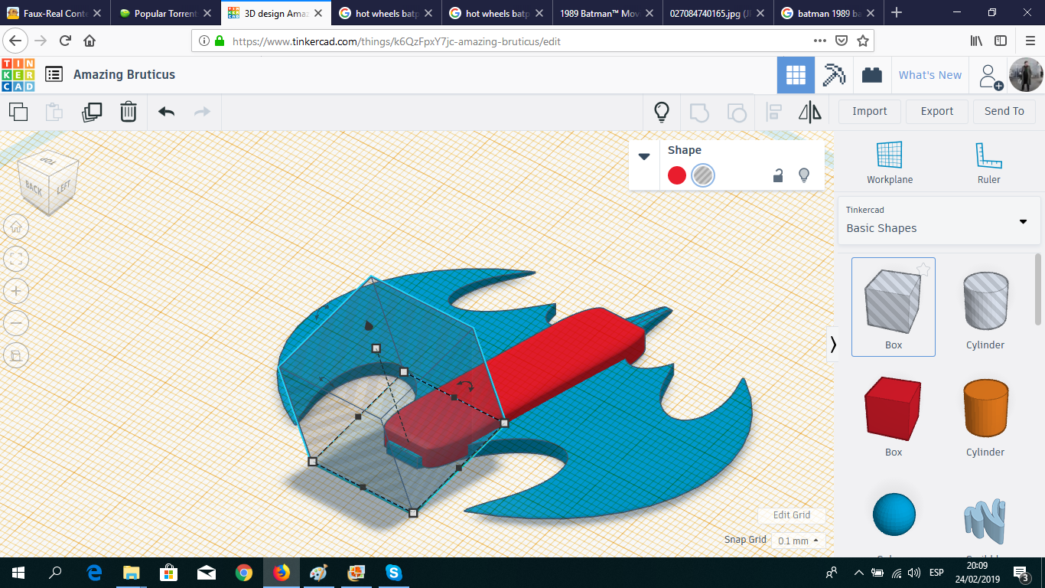Switch to Blocks pickaxe mode
This screenshot has height=588, width=1045.
pos(834,75)
